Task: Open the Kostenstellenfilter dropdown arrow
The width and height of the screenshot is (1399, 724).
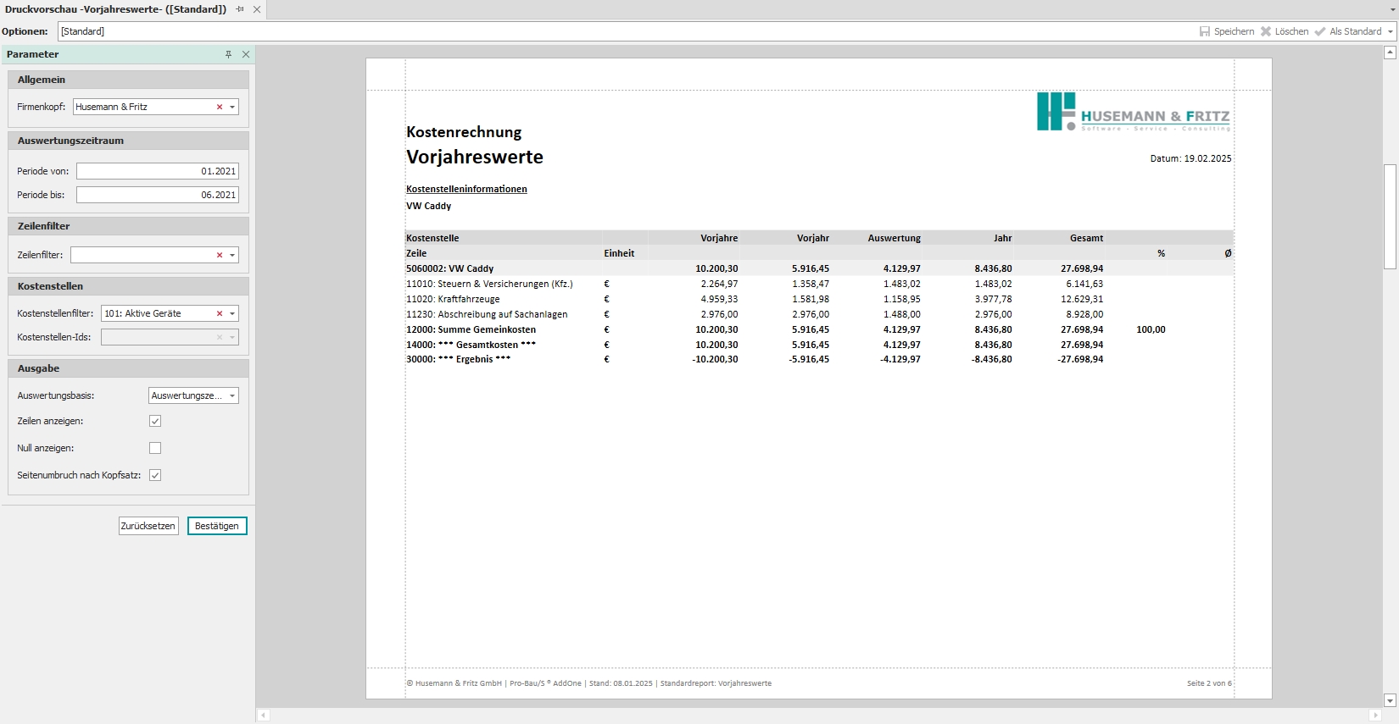Action: pyautogui.click(x=232, y=313)
